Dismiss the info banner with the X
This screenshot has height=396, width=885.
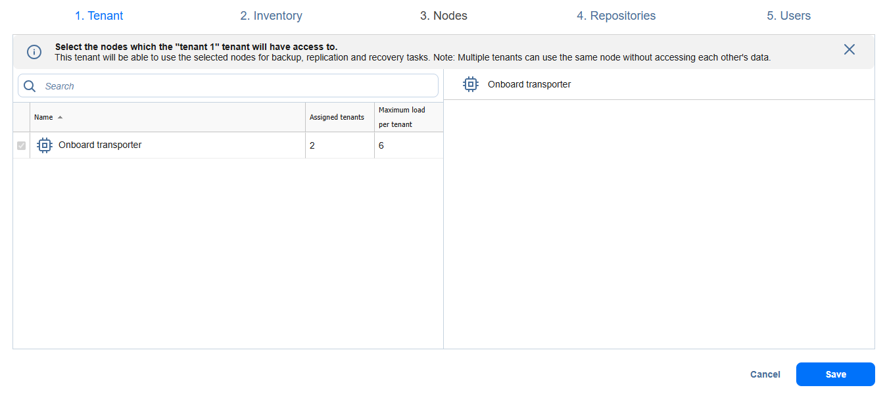pyautogui.click(x=849, y=49)
